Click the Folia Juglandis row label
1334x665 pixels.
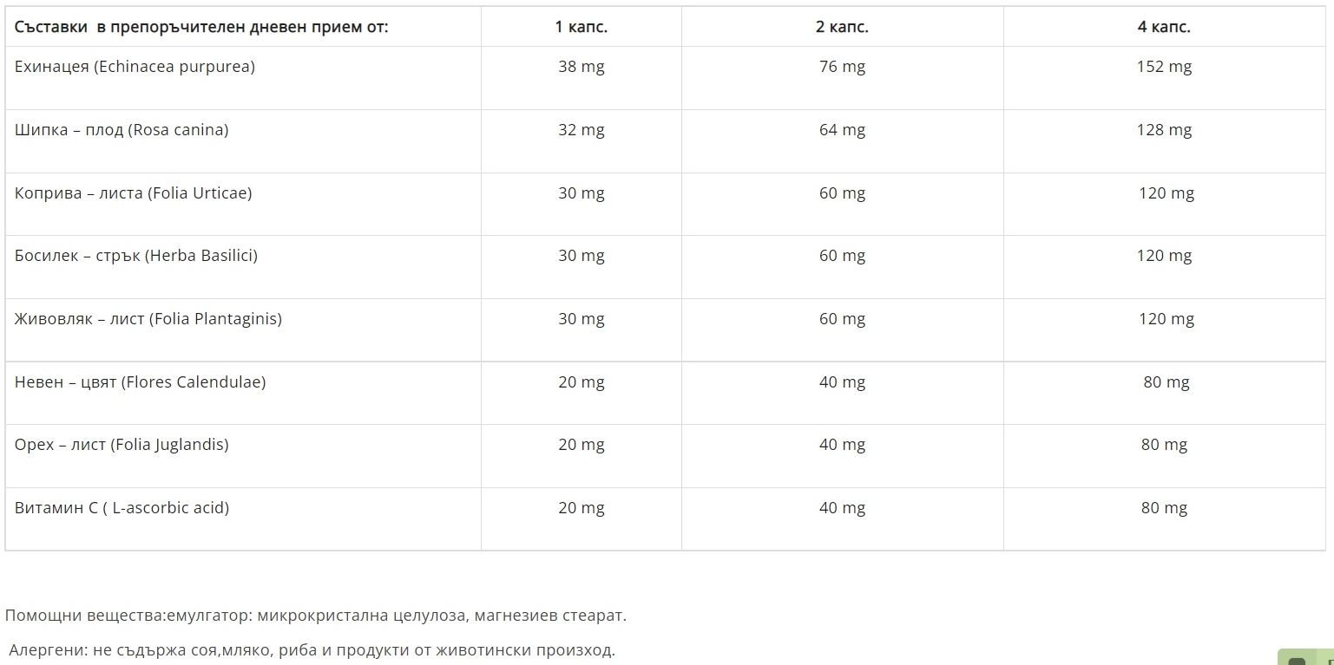[x=122, y=445]
